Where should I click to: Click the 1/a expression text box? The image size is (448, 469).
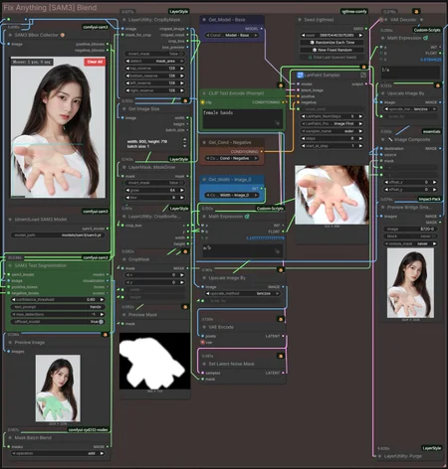410,73
